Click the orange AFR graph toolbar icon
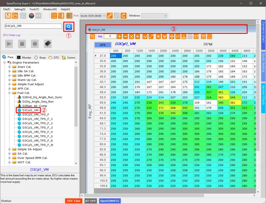The height and width of the screenshot is (204, 266). [196, 36]
